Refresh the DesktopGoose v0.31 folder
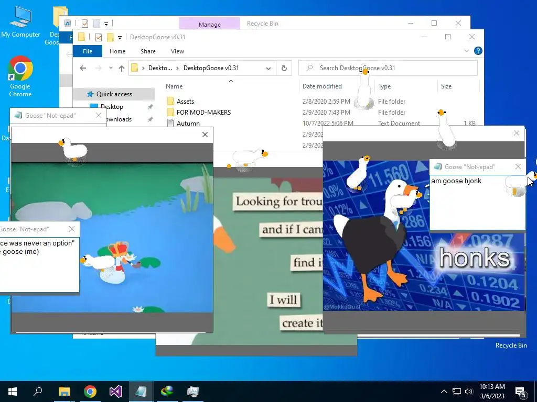 [x=284, y=69]
